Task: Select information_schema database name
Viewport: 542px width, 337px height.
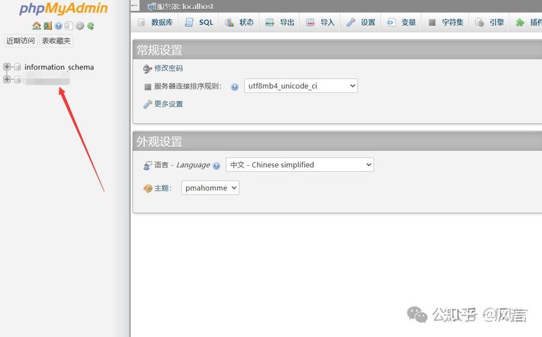Action: click(x=59, y=67)
